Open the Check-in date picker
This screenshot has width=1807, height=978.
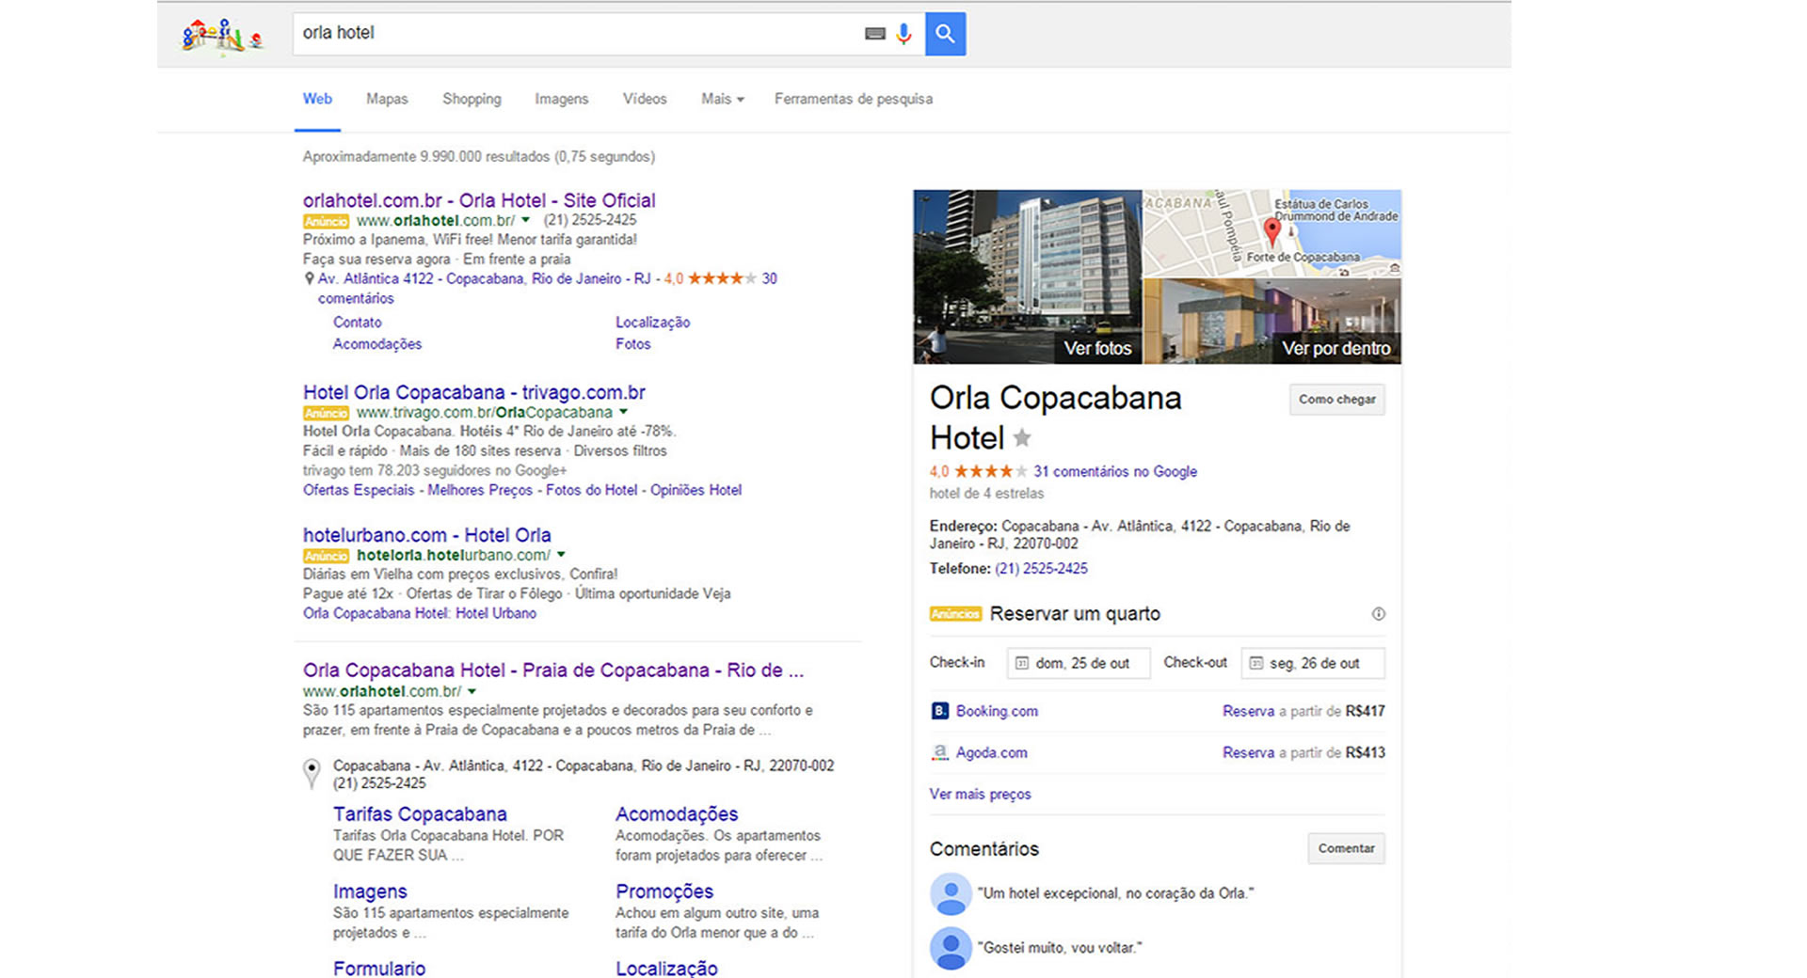[x=1078, y=663]
